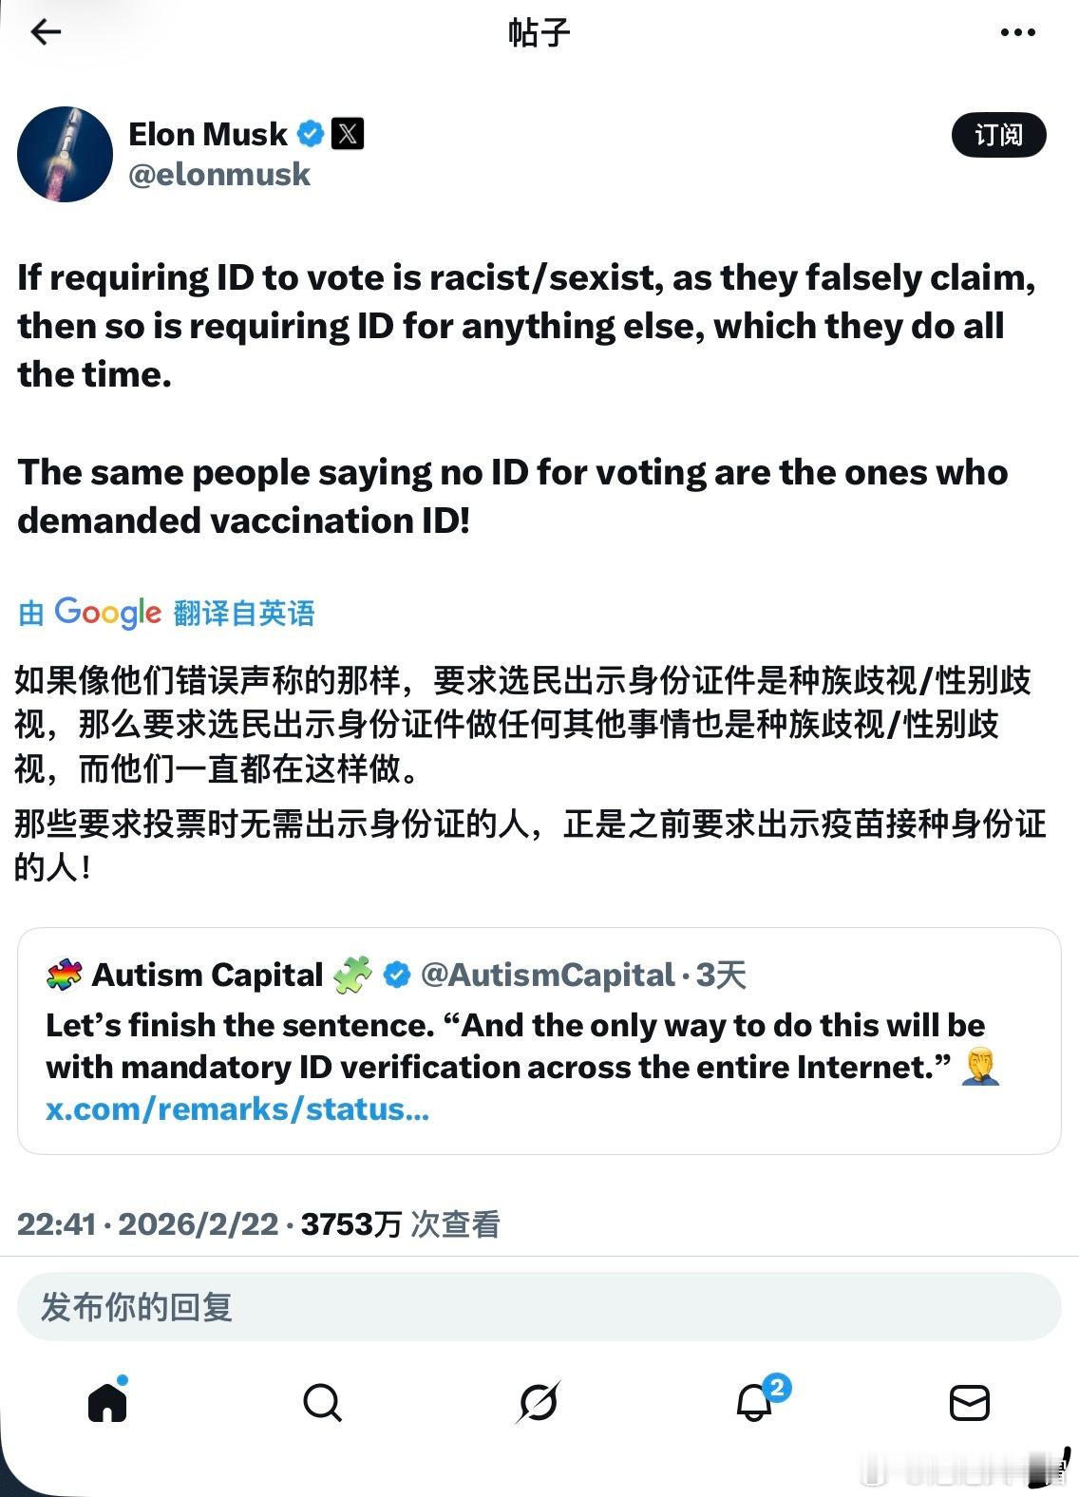Open Grok with the compass-style icon
This screenshot has width=1079, height=1497.
539,1400
